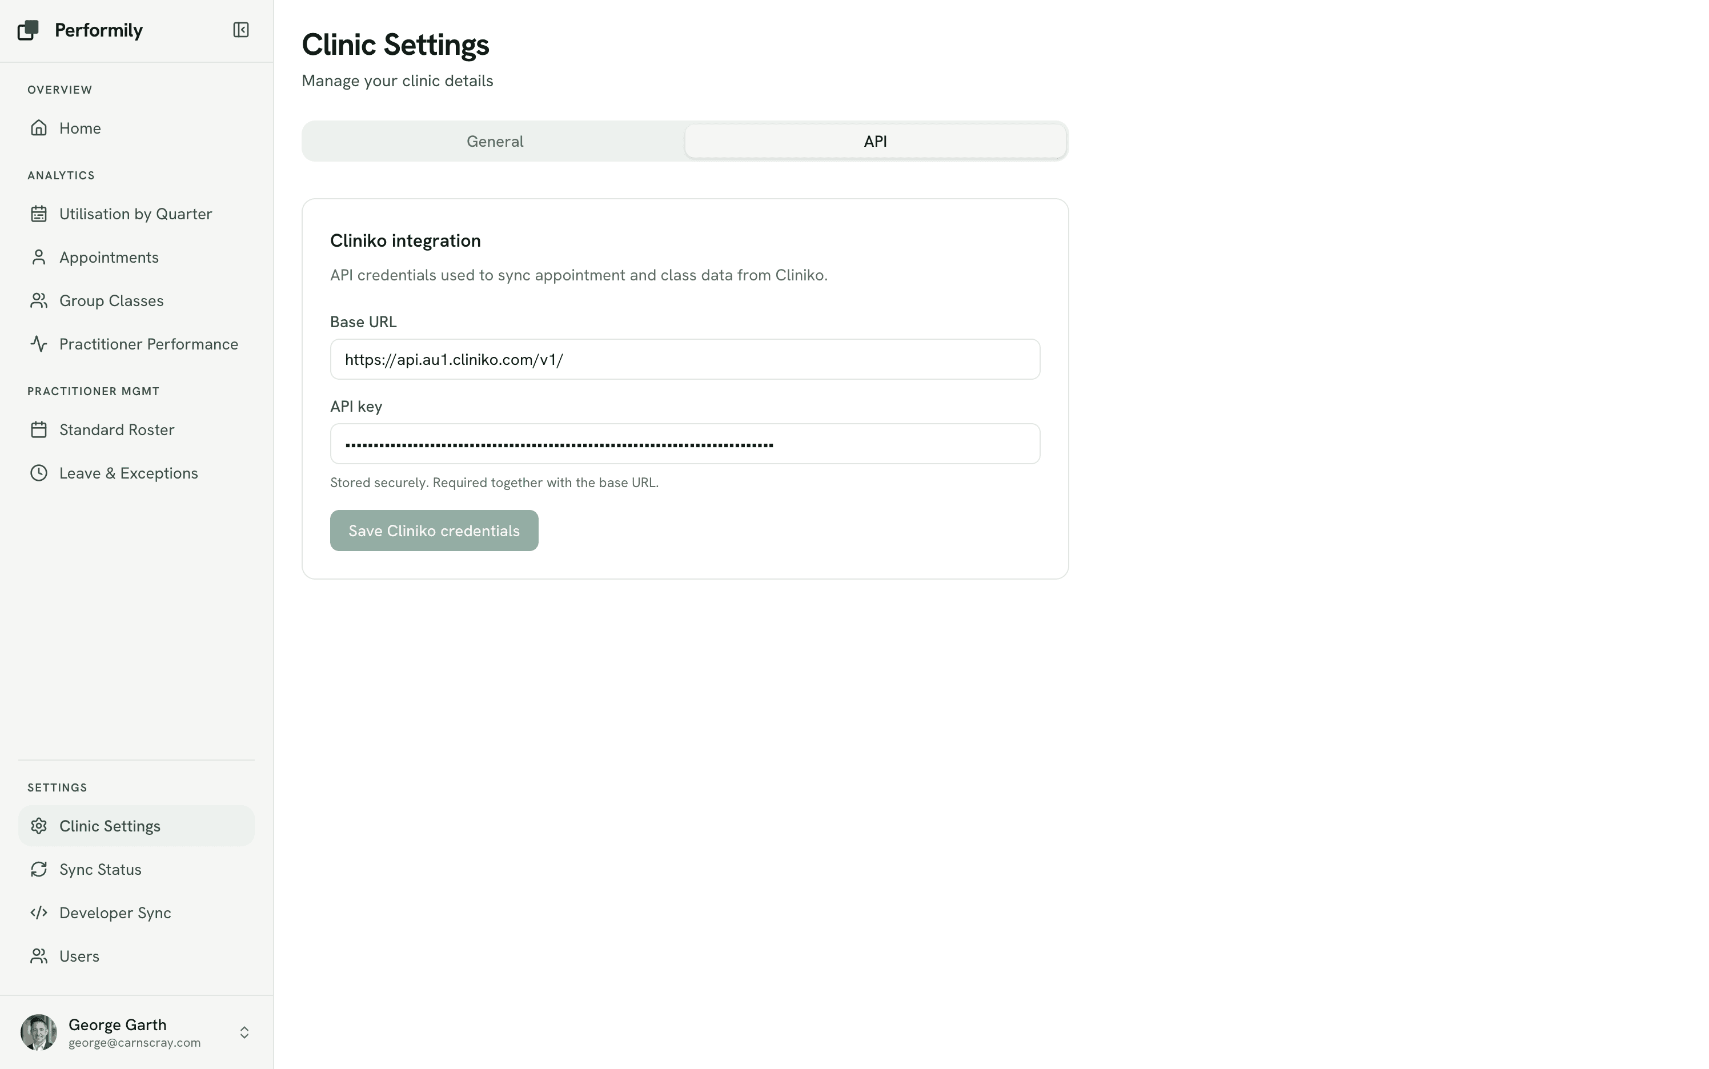Click the 'Stored securely' helper text

coord(494,482)
